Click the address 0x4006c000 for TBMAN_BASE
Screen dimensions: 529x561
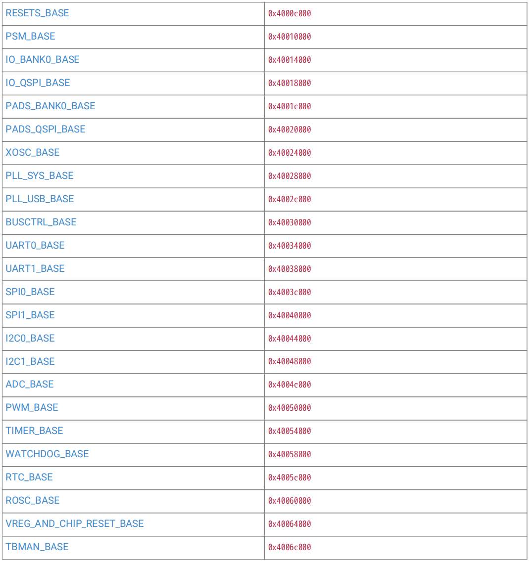(289, 547)
